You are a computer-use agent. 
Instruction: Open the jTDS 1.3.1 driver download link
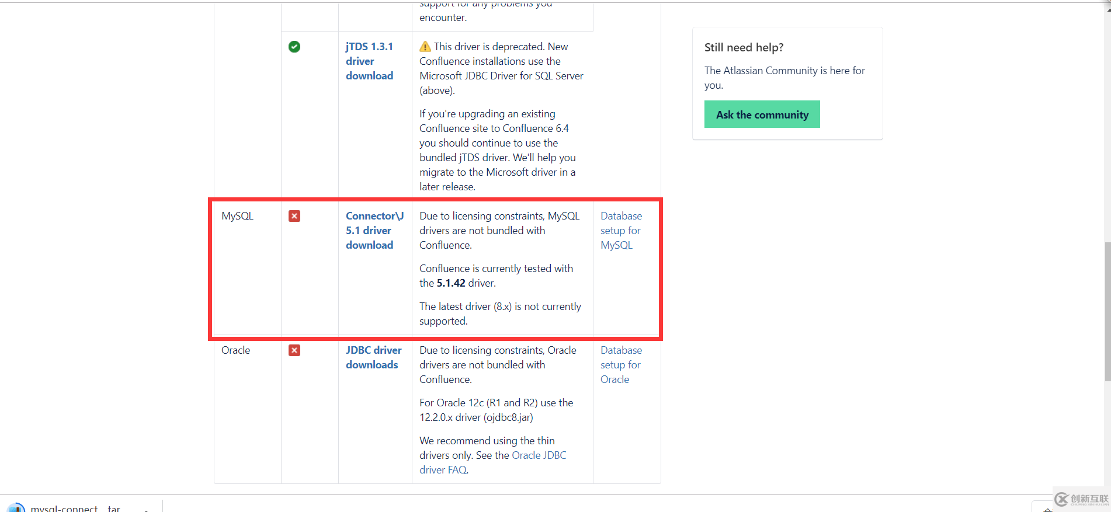click(369, 61)
